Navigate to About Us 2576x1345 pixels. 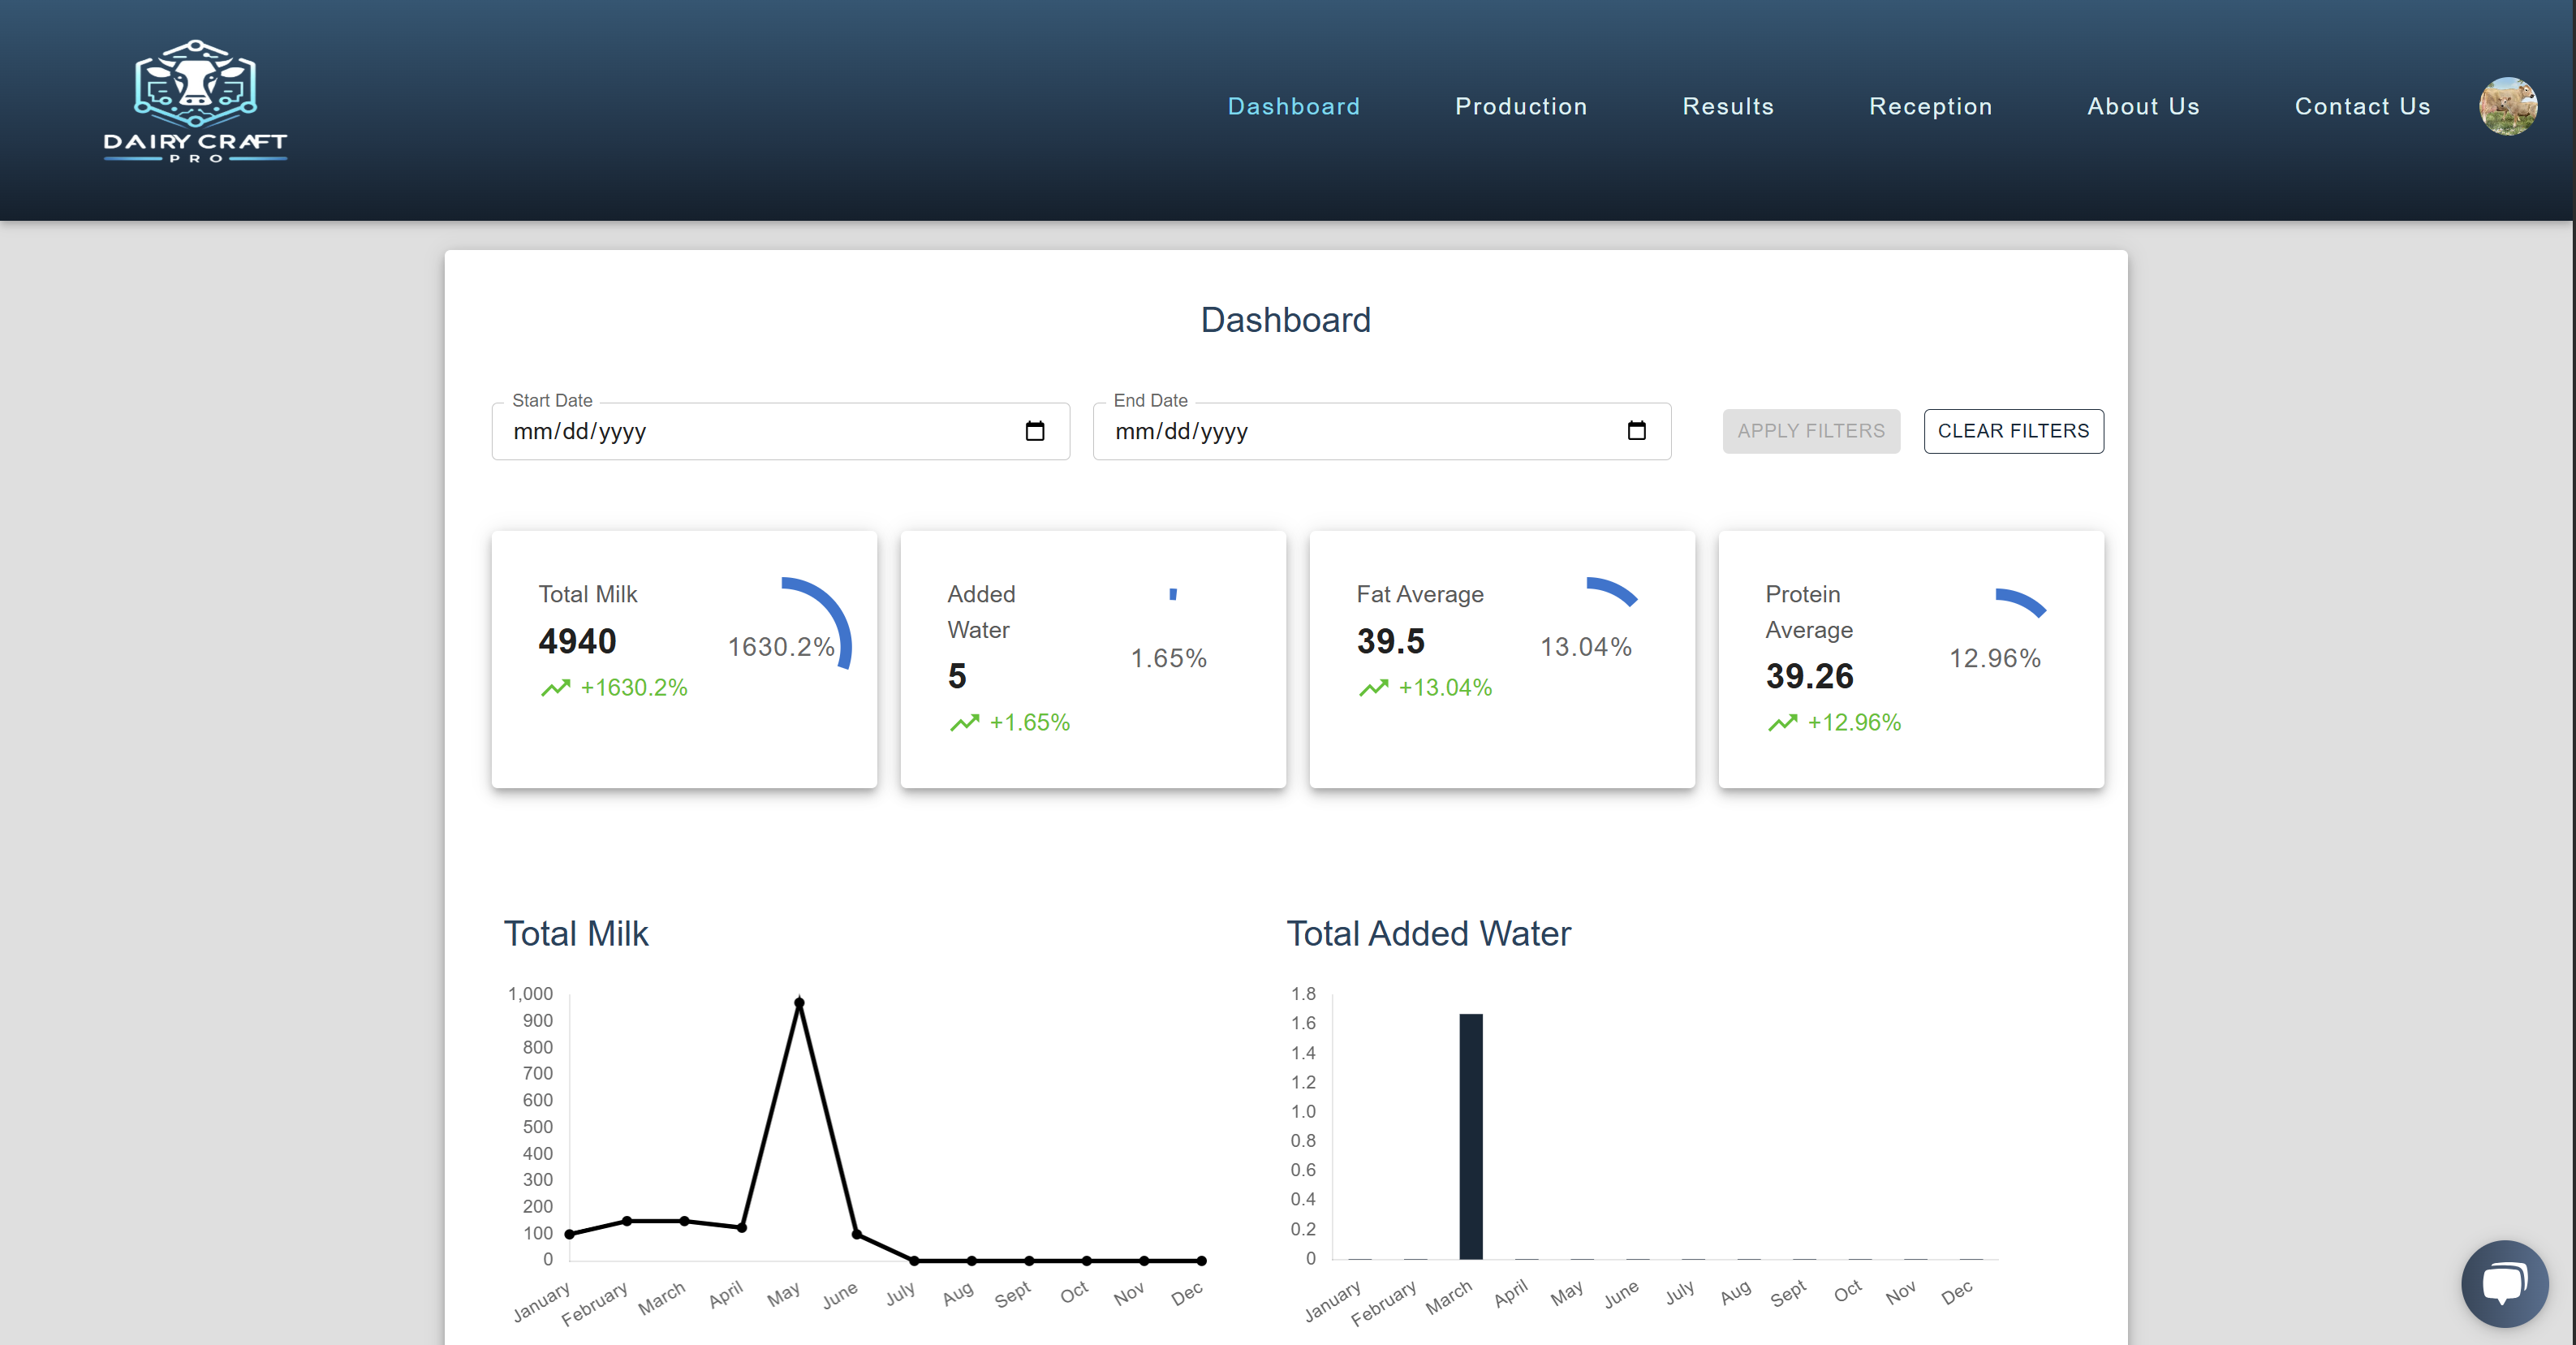point(2142,106)
